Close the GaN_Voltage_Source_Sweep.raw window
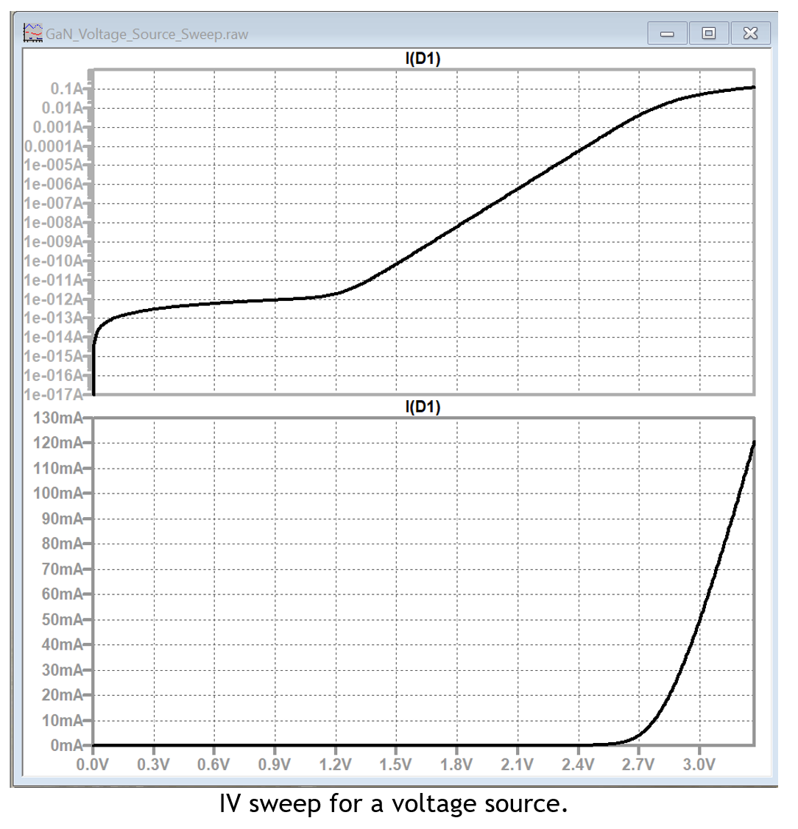 (x=750, y=33)
